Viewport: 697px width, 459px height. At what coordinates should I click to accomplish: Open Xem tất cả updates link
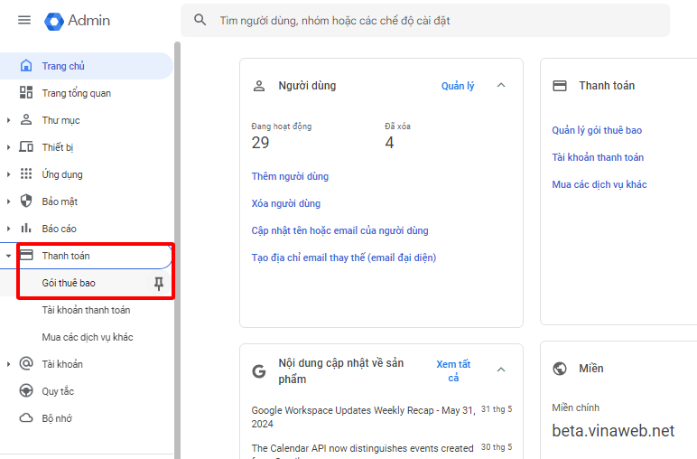[x=453, y=370]
